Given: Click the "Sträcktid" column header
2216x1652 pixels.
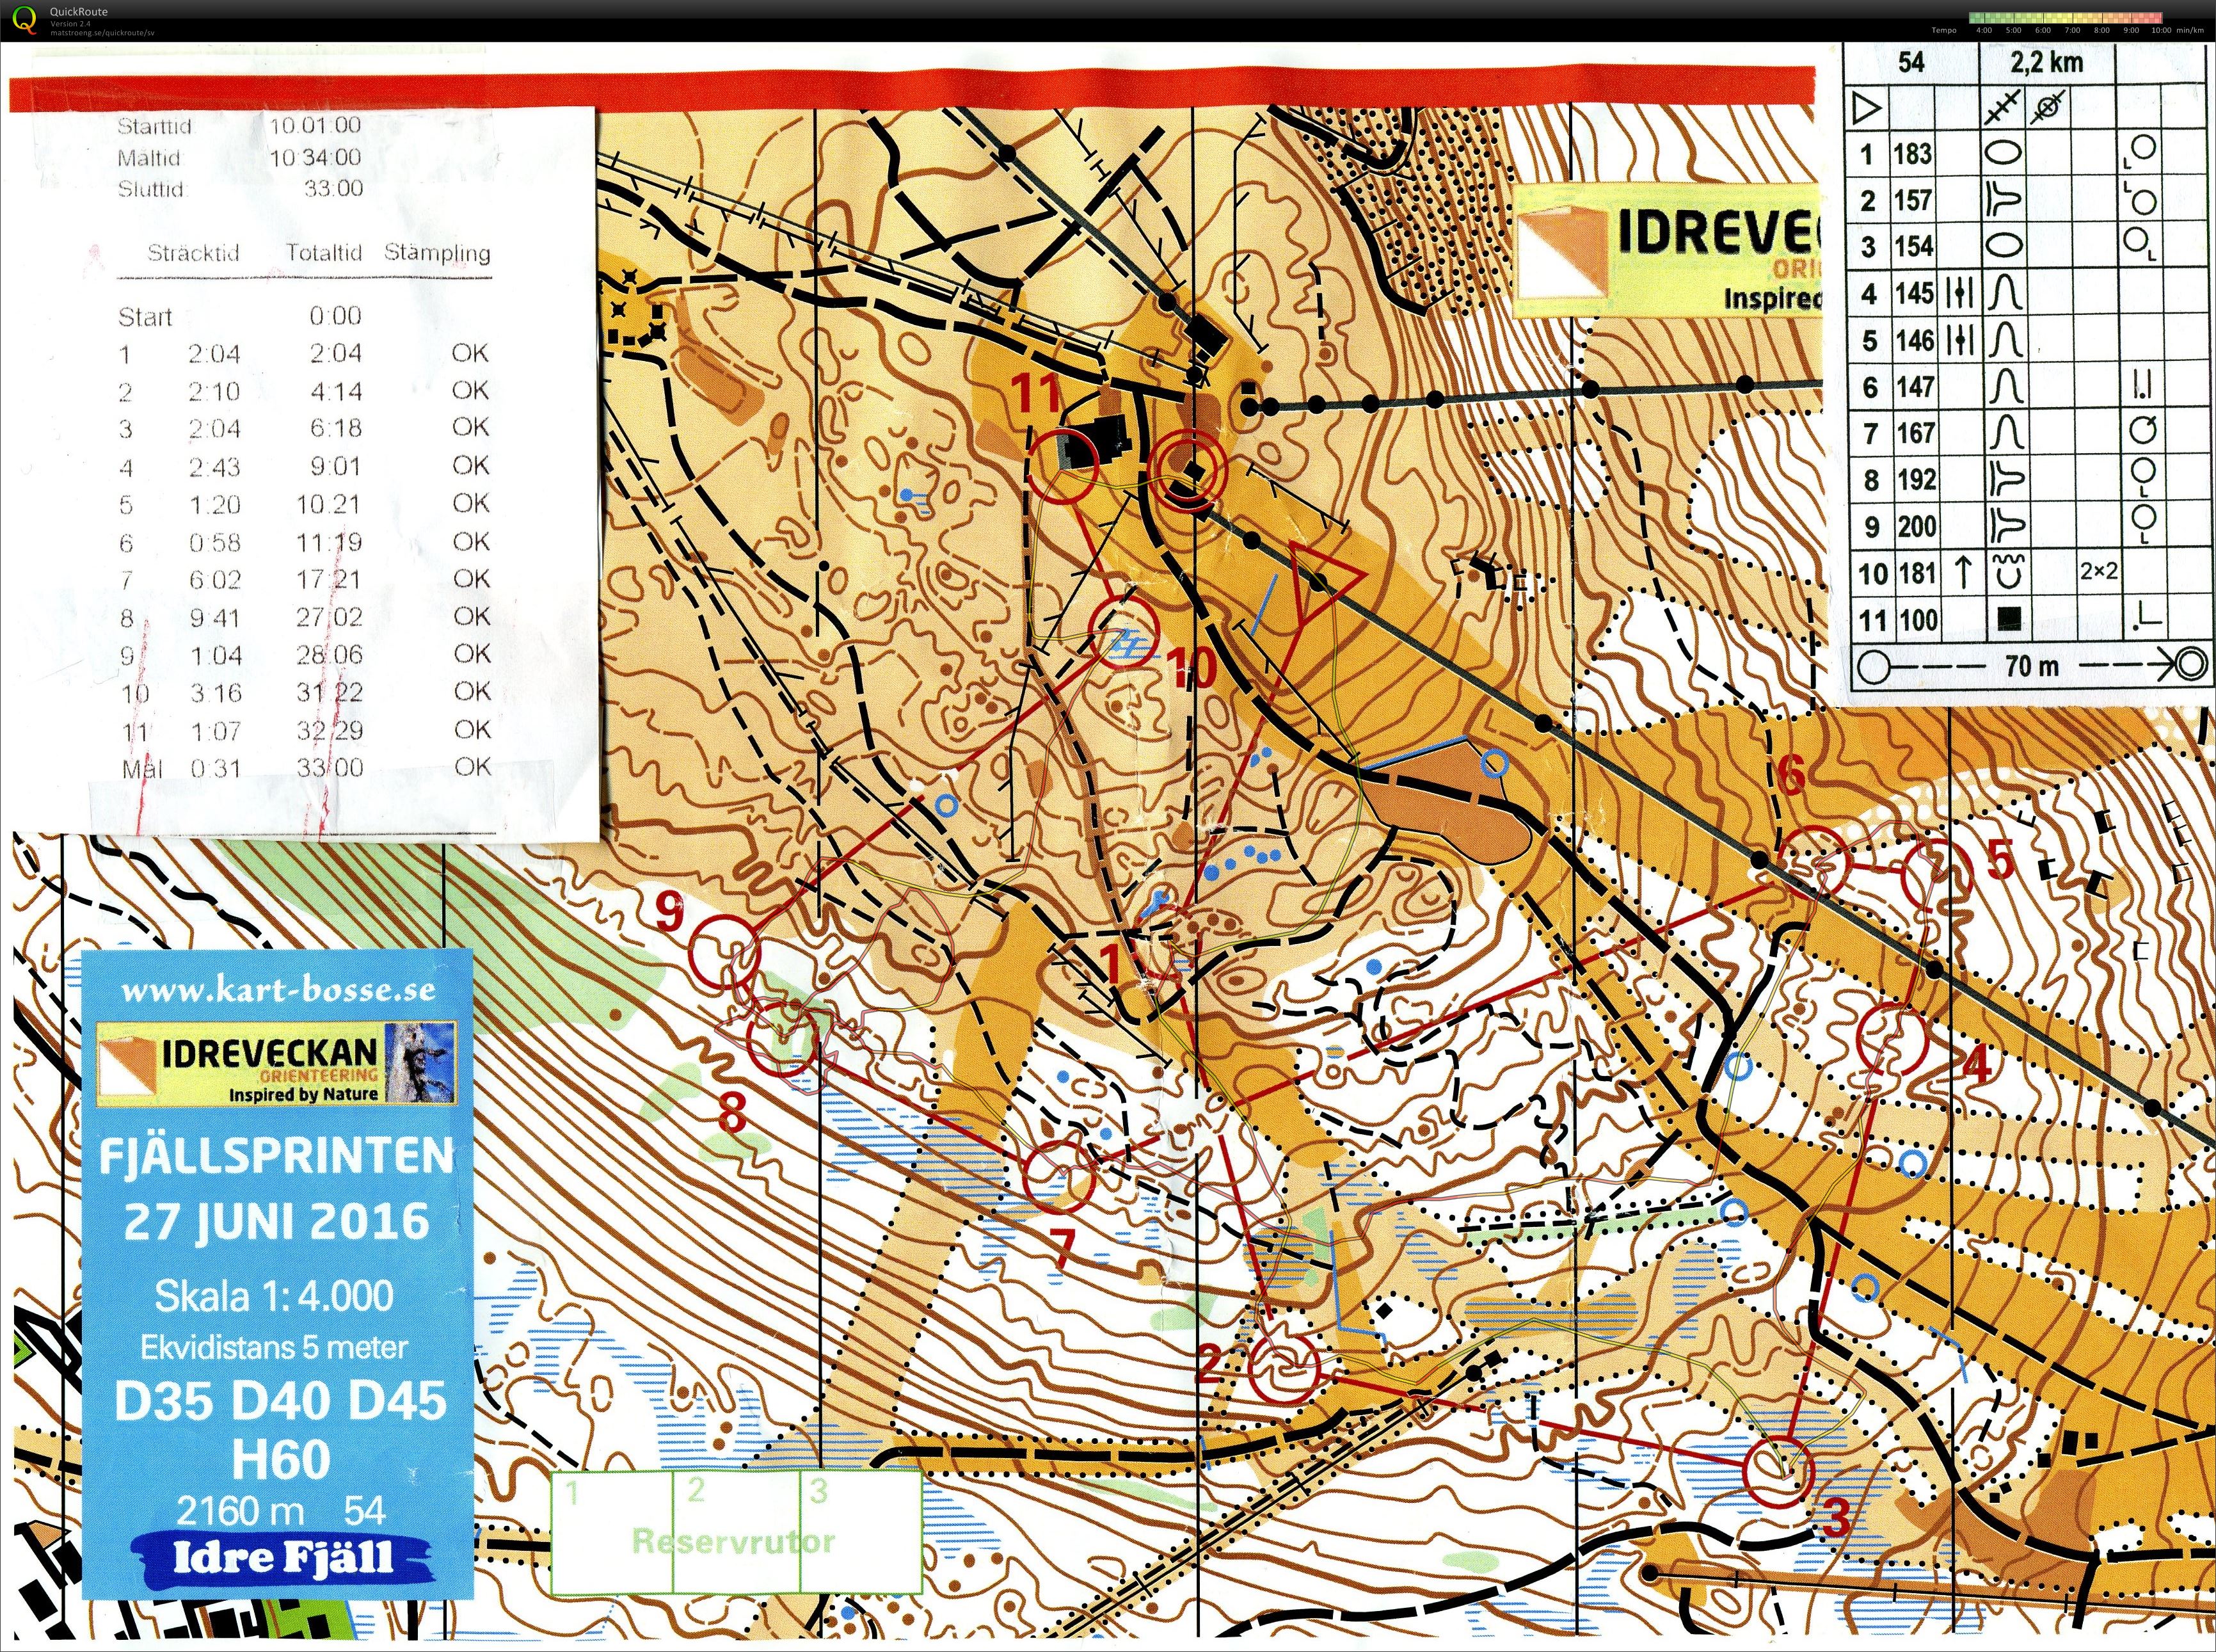Looking at the screenshot, I should [194, 253].
